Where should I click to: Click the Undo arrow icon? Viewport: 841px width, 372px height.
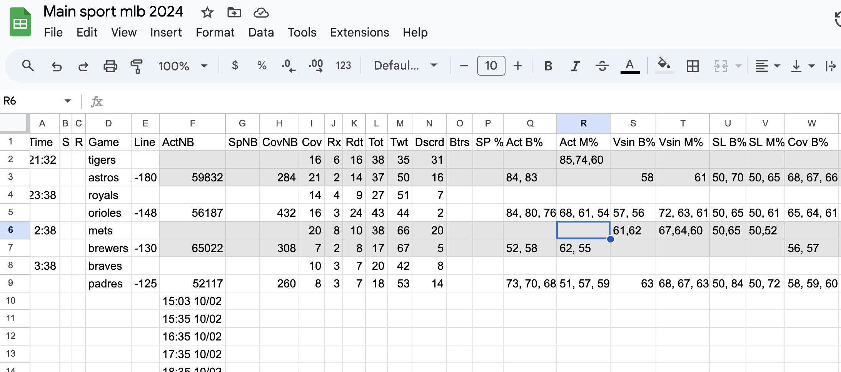coord(57,66)
